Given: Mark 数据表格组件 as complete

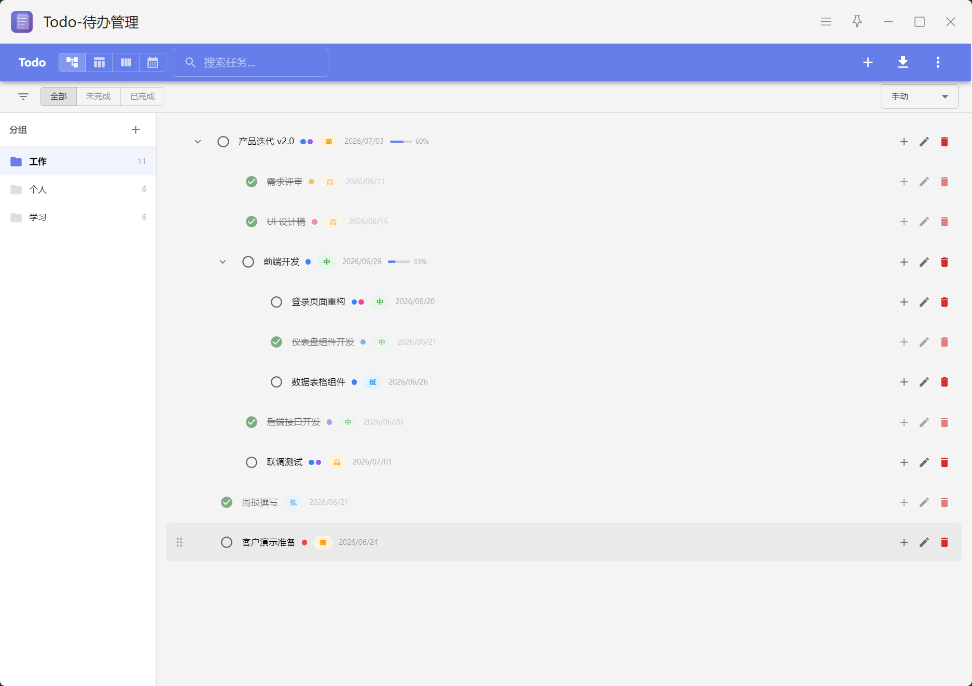Looking at the screenshot, I should 276,382.
